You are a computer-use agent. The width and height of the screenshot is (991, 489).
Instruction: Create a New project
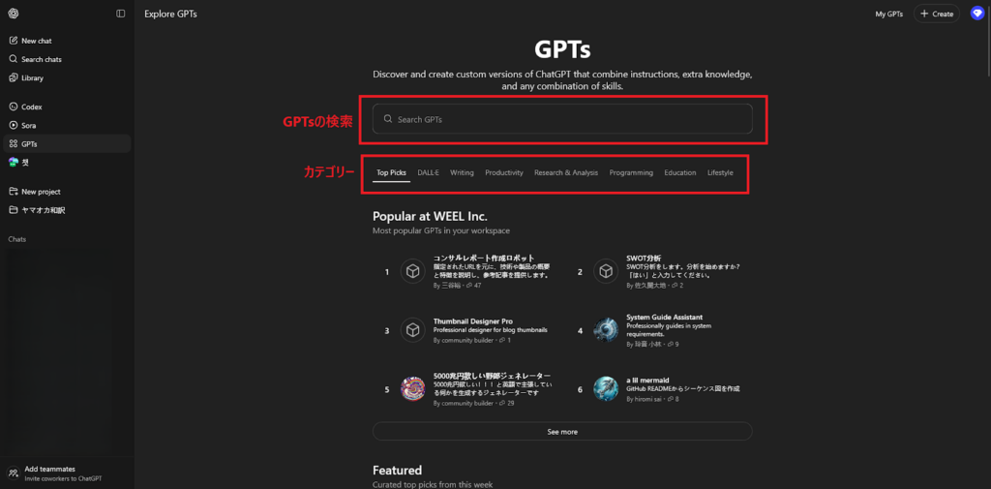click(67, 192)
